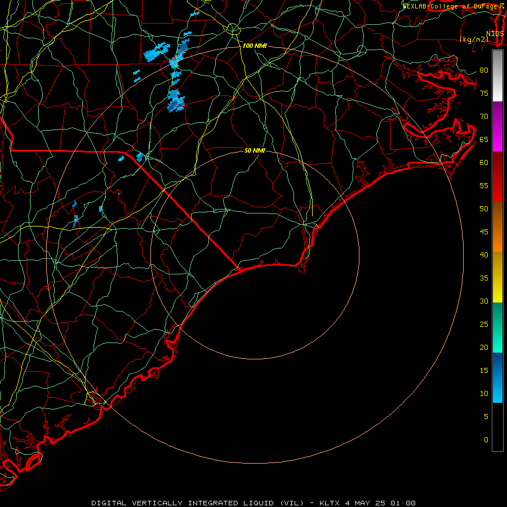
Task: Click the [kg/m2] units label
Action: coord(474,39)
